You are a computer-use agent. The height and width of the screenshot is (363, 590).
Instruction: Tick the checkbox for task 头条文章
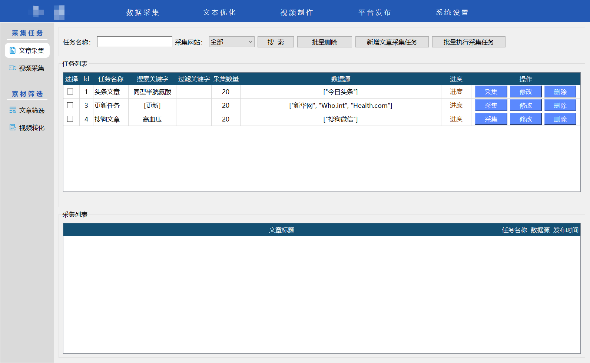[x=70, y=91]
